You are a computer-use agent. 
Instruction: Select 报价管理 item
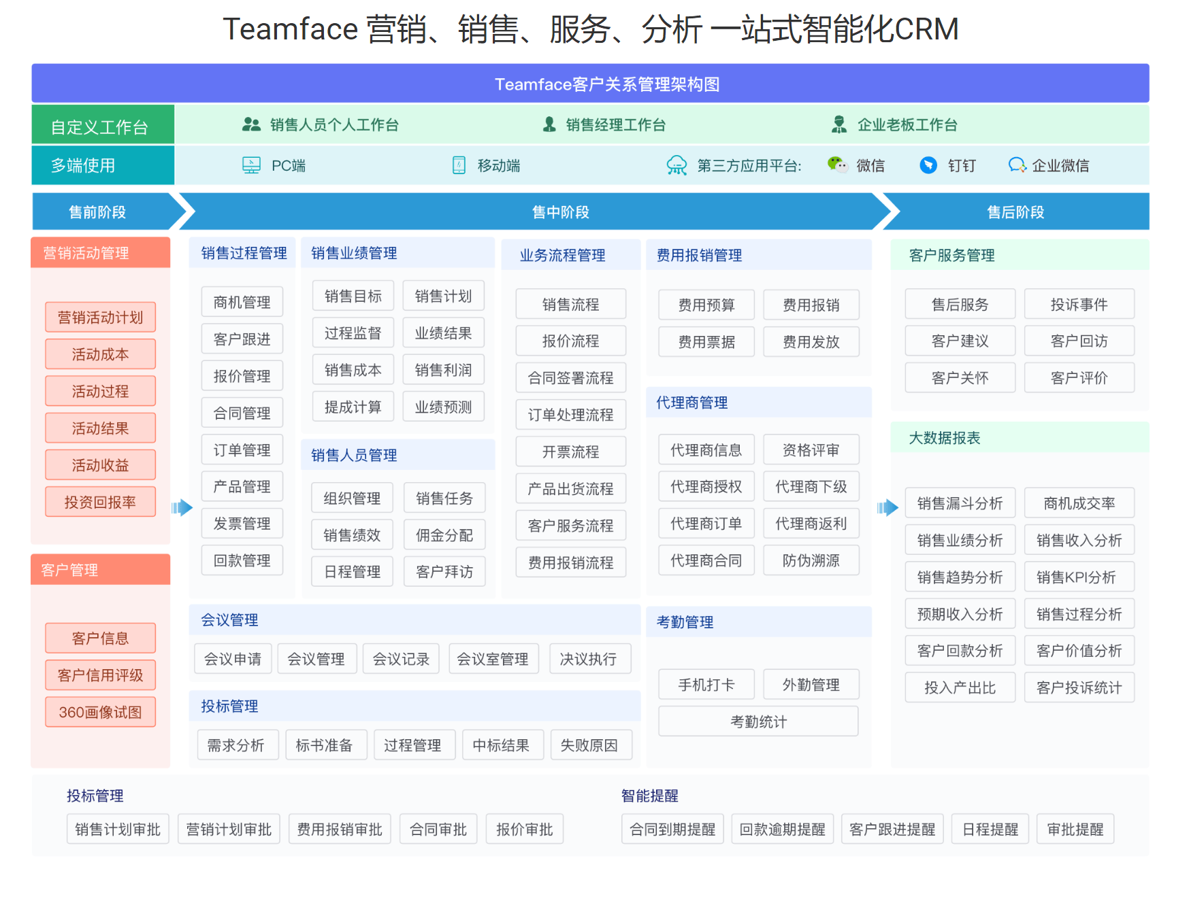tap(242, 376)
